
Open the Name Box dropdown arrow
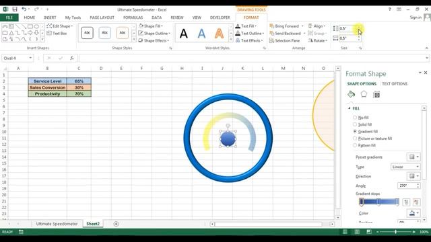click(x=30, y=58)
